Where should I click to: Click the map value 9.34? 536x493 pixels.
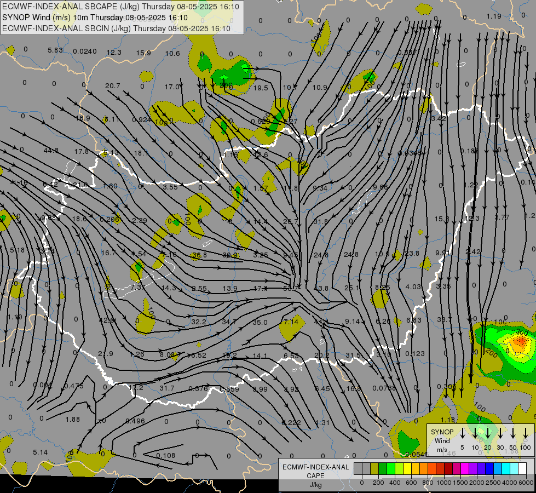click(x=320, y=188)
